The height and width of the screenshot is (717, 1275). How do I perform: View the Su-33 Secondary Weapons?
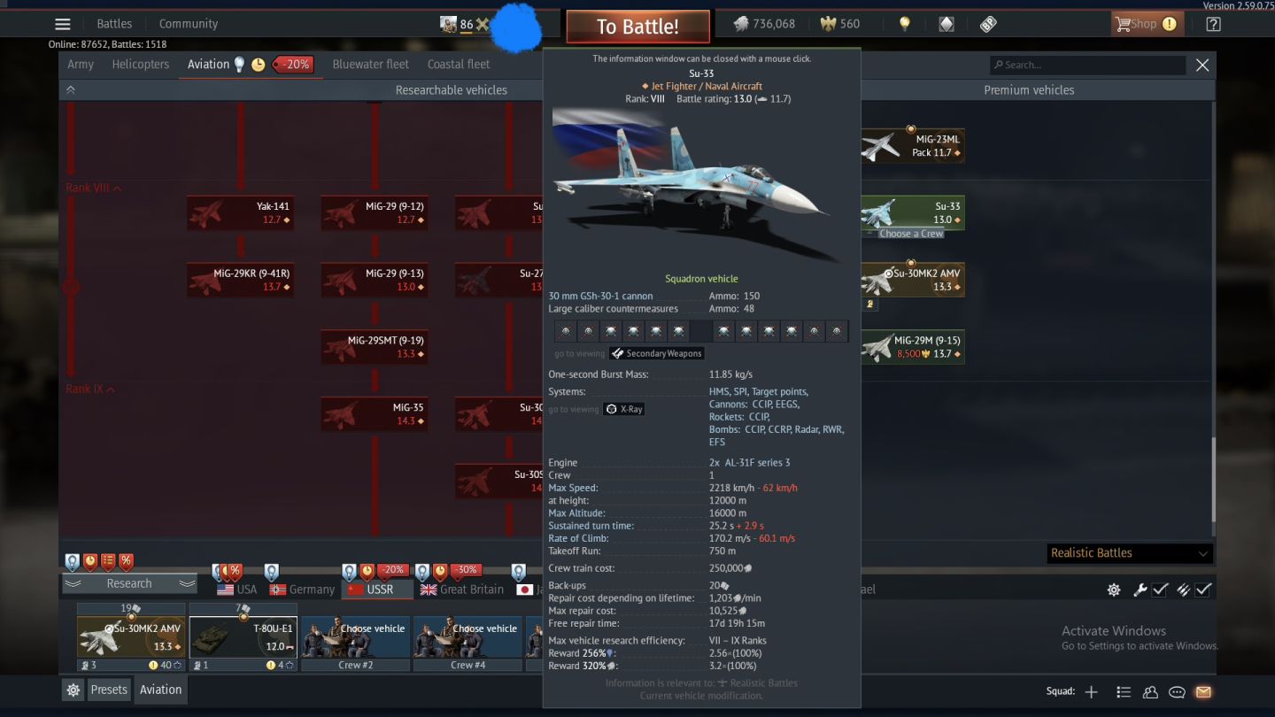pos(656,353)
